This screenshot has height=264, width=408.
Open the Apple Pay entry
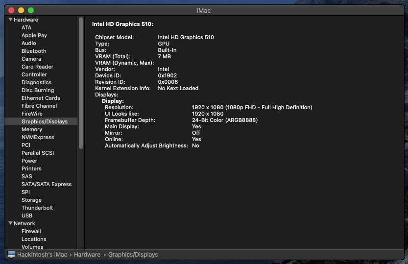click(34, 35)
